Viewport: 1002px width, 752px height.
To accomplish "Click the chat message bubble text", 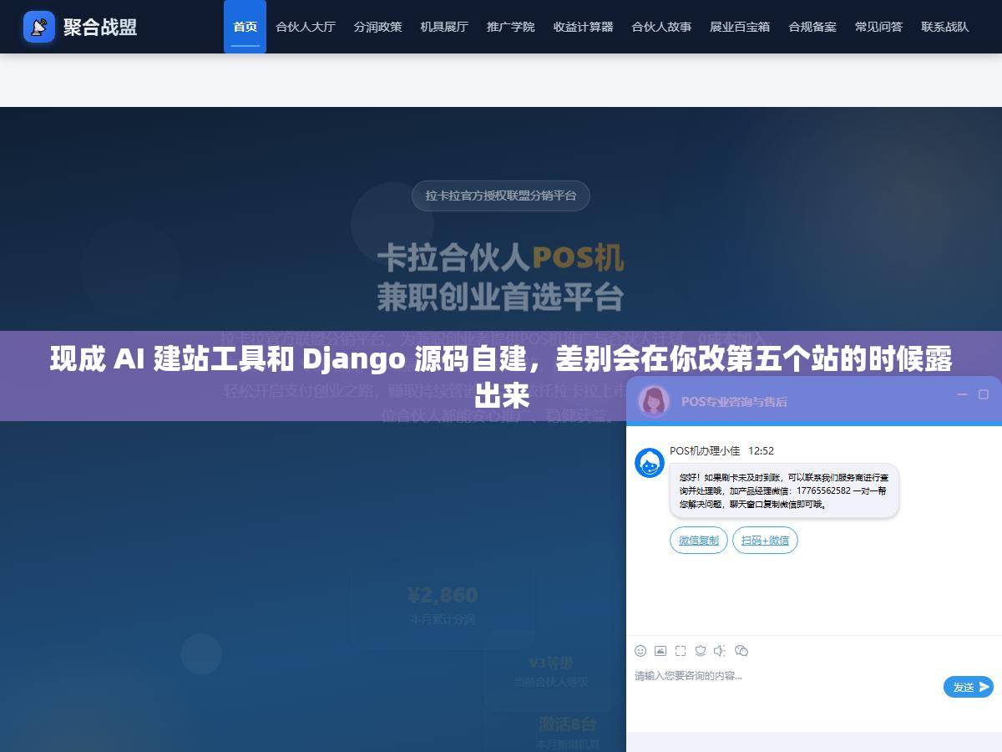I will 784,491.
